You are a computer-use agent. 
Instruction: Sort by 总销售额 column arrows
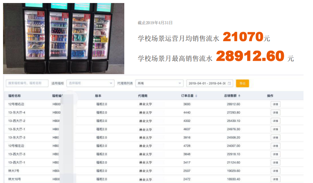[239, 96]
